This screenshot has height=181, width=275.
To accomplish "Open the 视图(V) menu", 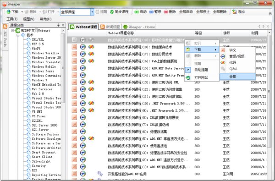I will 28,19.
